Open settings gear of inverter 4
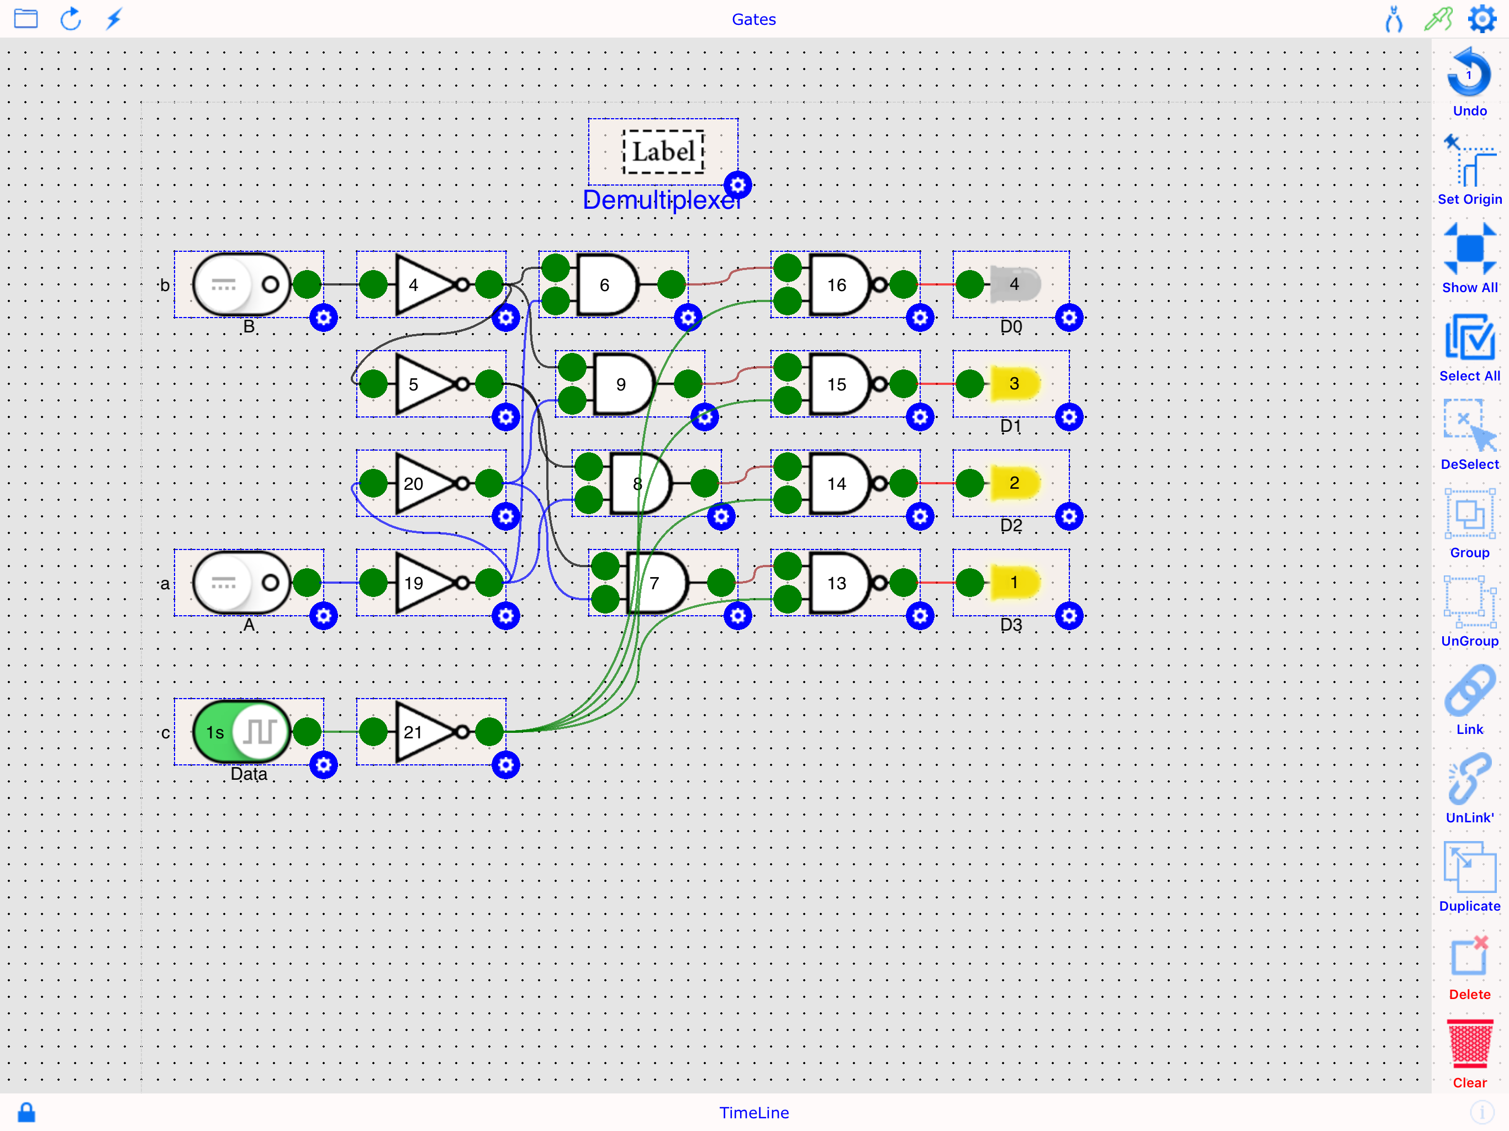The width and height of the screenshot is (1509, 1131). [505, 318]
